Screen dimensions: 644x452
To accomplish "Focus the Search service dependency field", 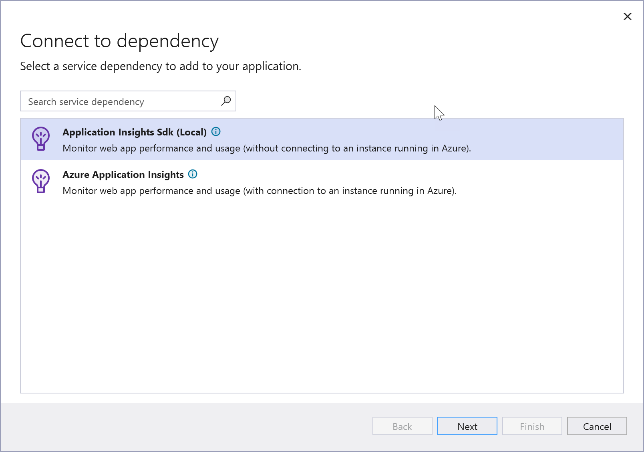I will pyautogui.click(x=128, y=101).
